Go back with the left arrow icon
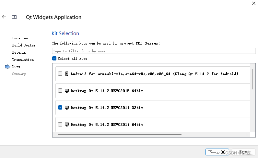Viewport: 258px width, 158px height. click(4, 17)
